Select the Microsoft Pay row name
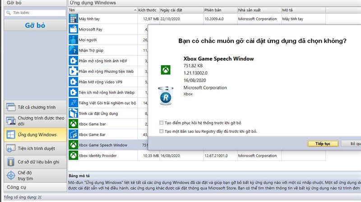This screenshot has height=202, width=361. [91, 29]
